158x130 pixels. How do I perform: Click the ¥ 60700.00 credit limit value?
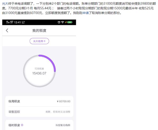(63, 101)
